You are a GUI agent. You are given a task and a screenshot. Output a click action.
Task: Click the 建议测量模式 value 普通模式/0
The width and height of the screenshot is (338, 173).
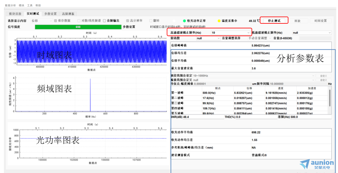click(259, 155)
